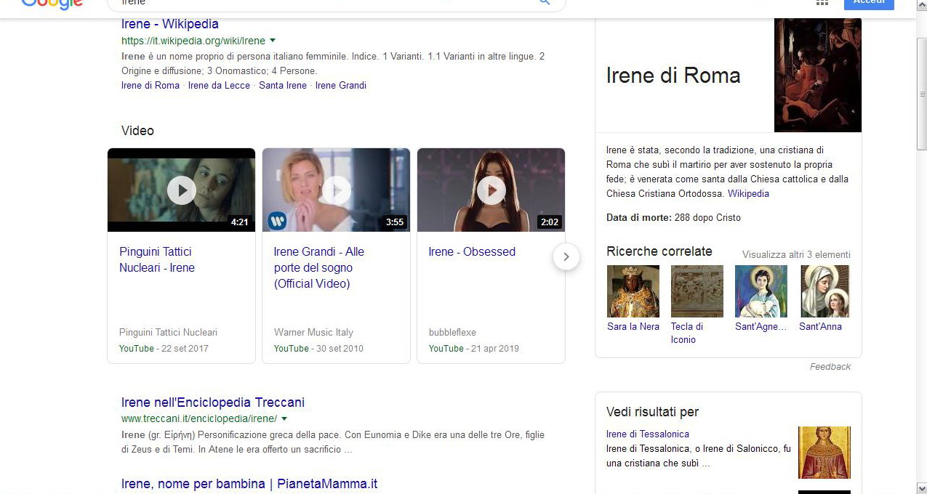
Task: Focus the Google search input field
Action: 324,3
